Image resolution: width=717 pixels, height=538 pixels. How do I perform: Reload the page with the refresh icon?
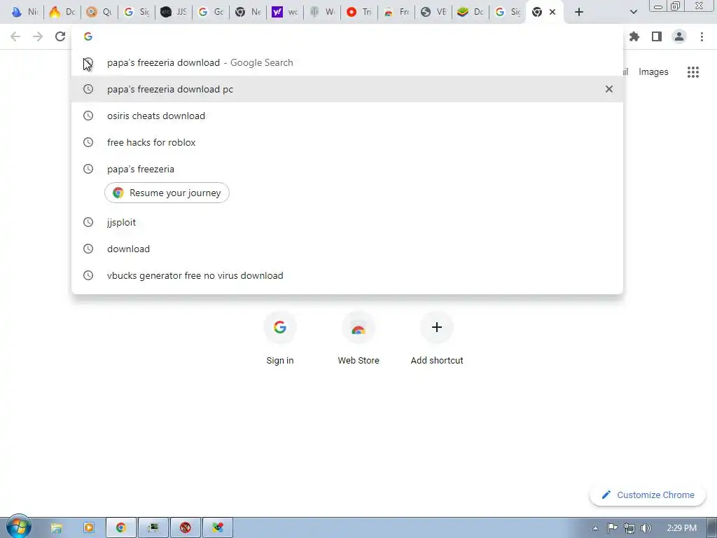tap(60, 36)
